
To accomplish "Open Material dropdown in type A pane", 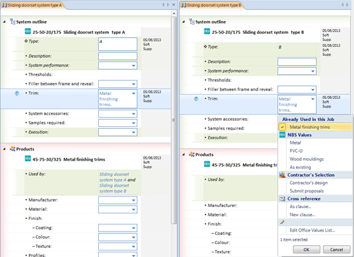I will (133, 210).
